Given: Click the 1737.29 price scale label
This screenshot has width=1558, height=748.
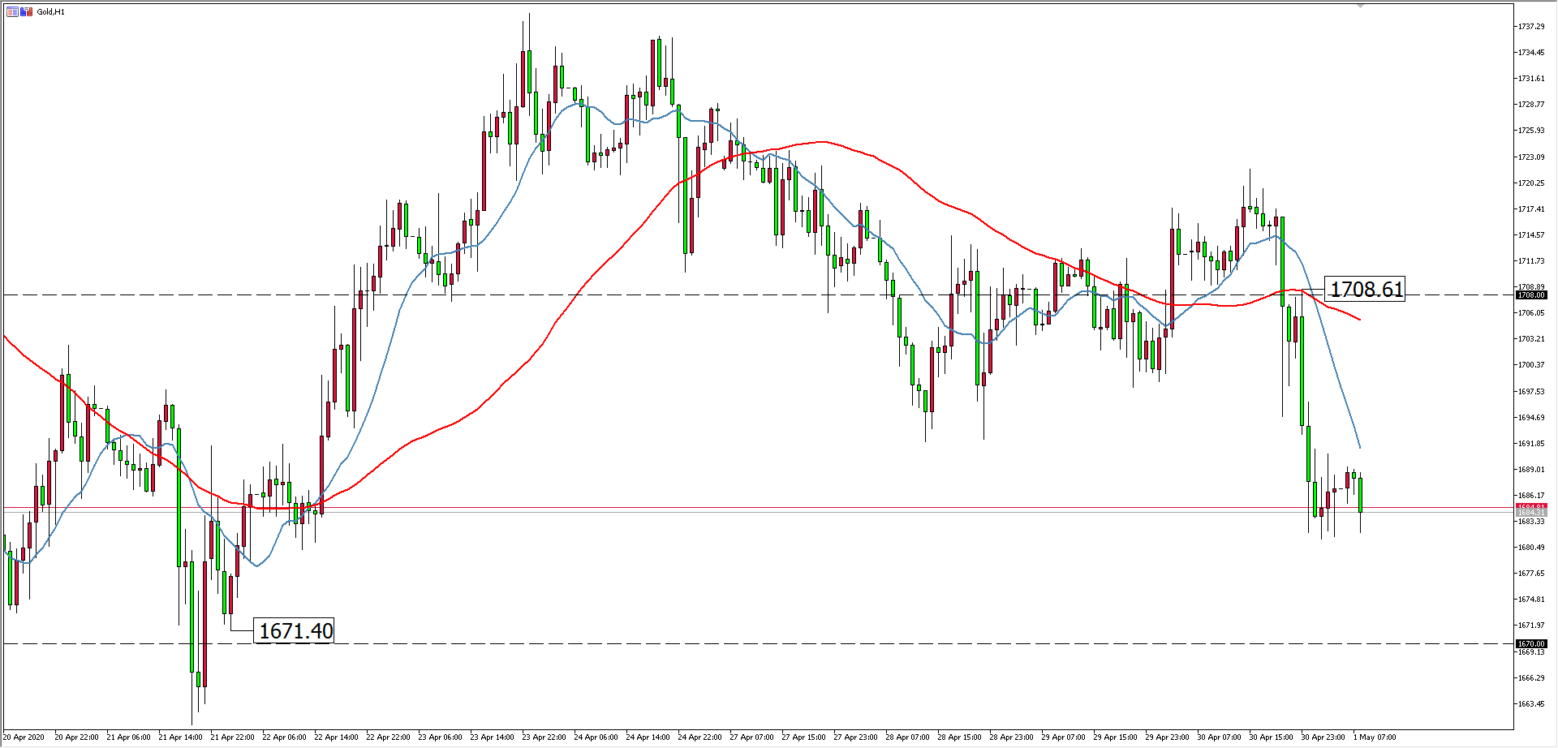Looking at the screenshot, I should [x=1531, y=27].
